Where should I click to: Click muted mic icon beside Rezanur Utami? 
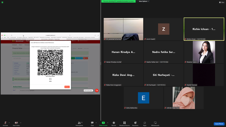click(185, 62)
